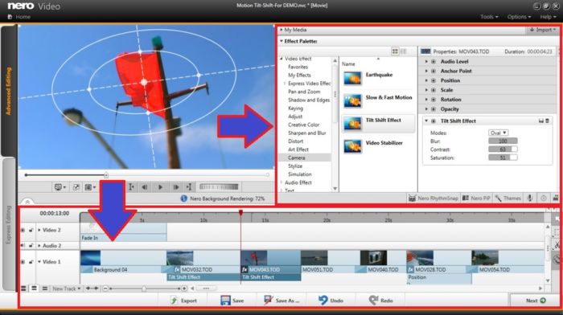Screen dimensions: 563x315
Task: Zoom out timeline with minus icon
Action: coord(105,288)
